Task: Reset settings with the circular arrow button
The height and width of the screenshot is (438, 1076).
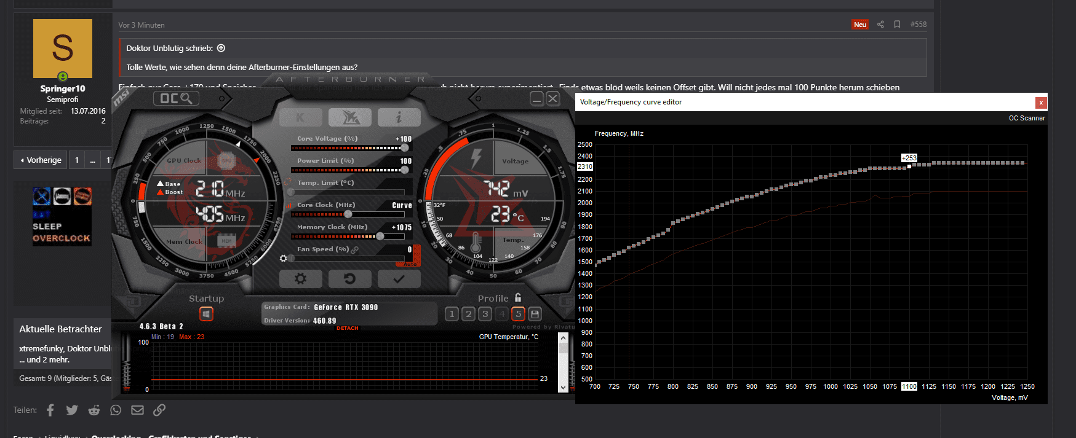Action: coord(349,279)
